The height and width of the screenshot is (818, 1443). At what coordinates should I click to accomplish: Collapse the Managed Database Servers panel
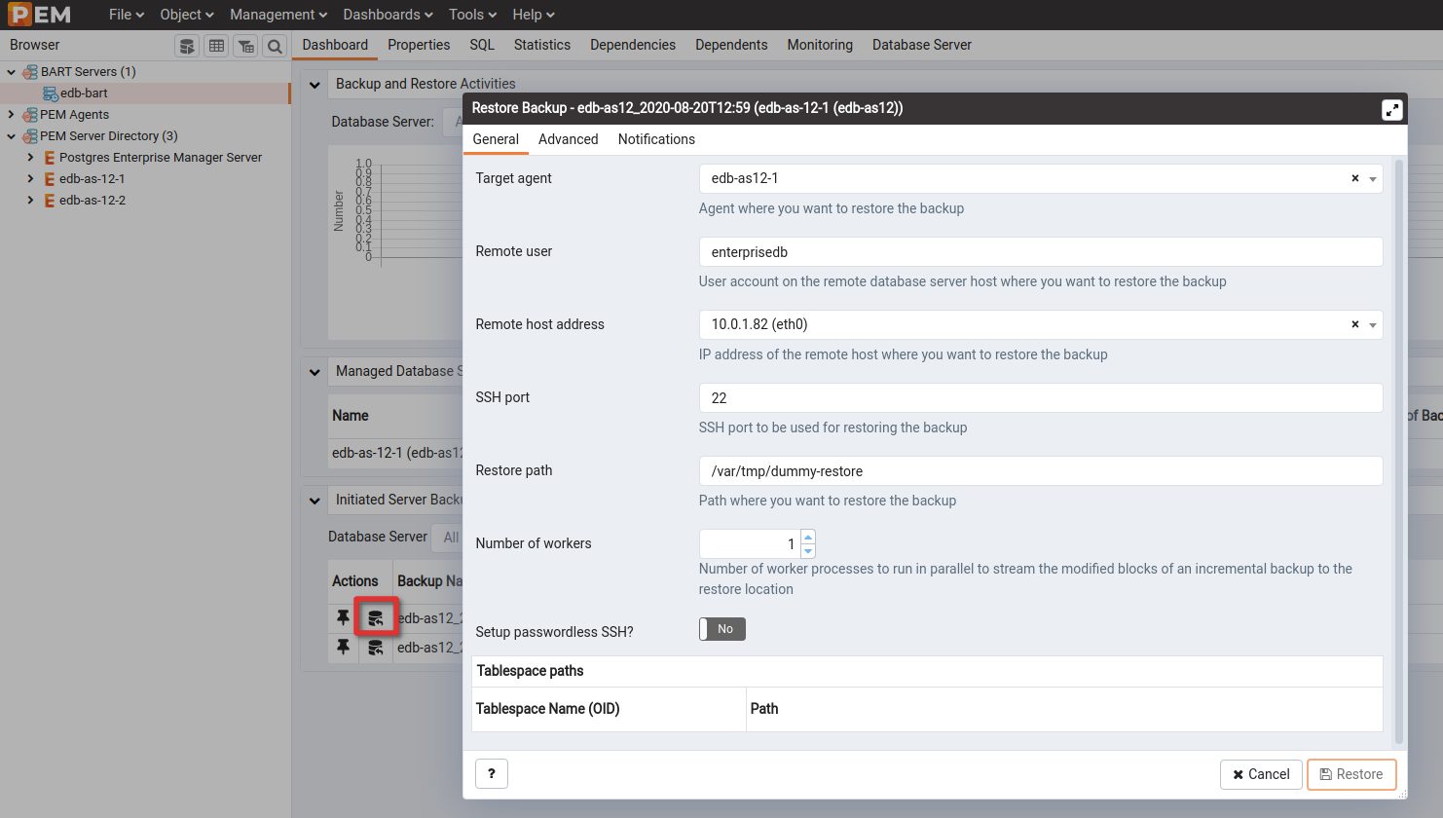[x=314, y=372]
